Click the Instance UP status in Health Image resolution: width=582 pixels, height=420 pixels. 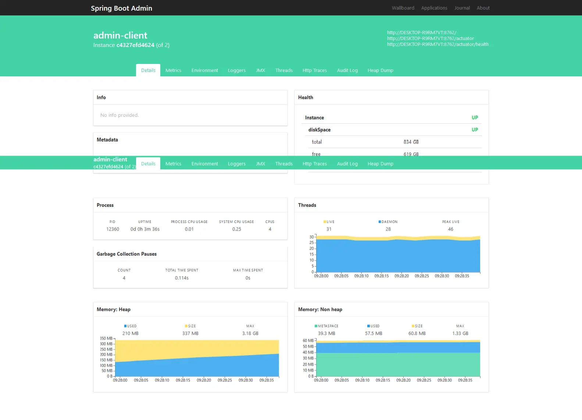point(475,117)
